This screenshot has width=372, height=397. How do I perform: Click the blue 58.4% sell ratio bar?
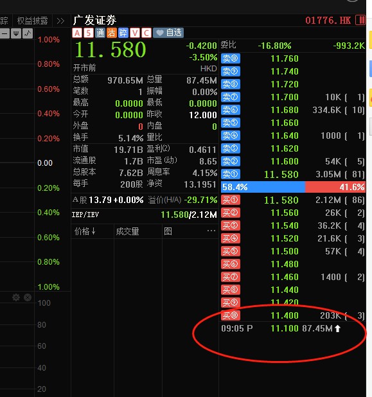tap(263, 187)
